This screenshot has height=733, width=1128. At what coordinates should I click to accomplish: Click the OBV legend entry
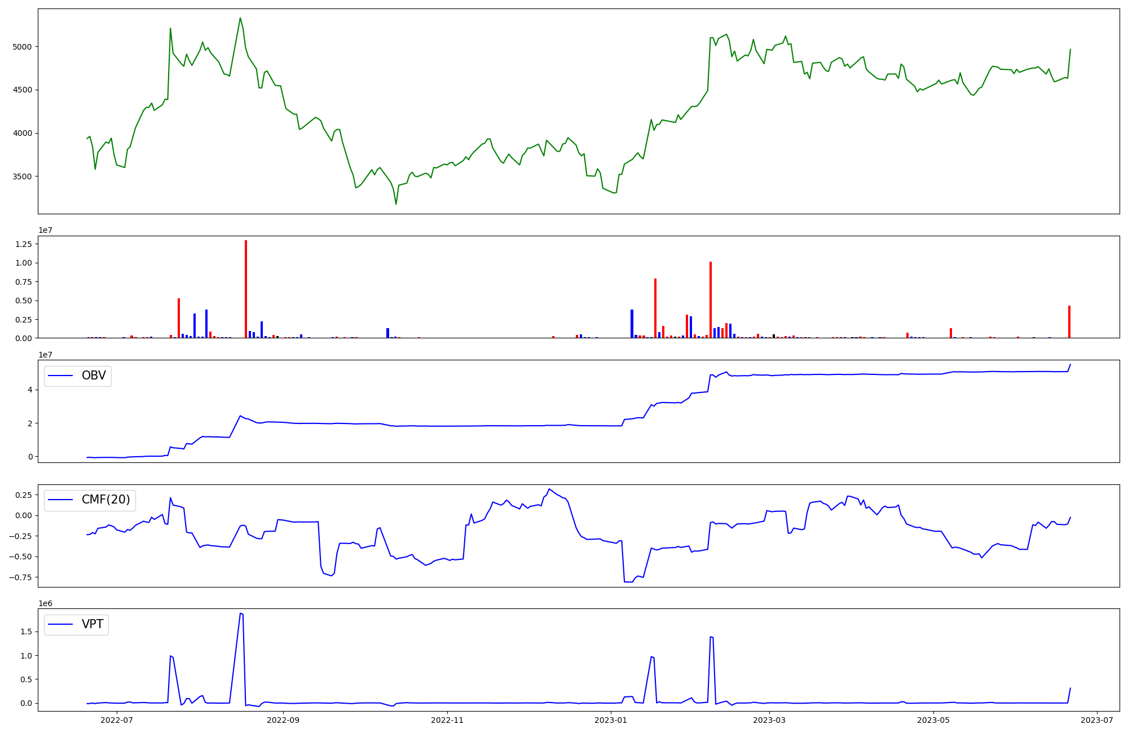93,376
